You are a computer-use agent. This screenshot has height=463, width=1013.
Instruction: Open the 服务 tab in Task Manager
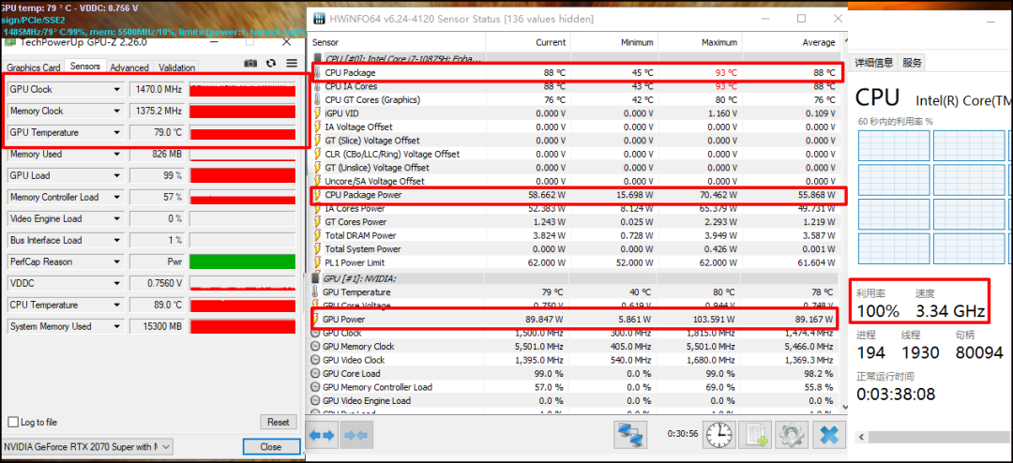coord(913,63)
